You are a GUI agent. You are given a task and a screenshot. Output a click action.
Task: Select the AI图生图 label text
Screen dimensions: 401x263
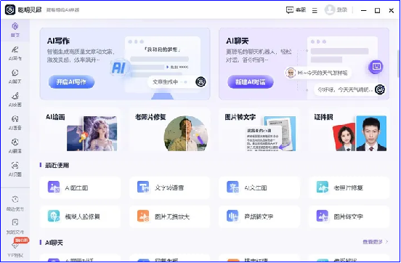tap(76, 187)
